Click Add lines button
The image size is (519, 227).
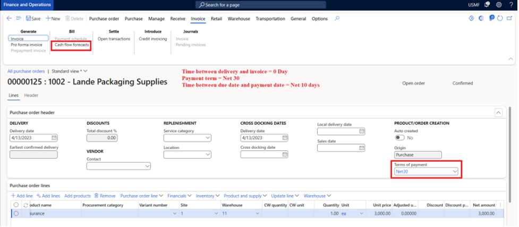tap(48, 196)
